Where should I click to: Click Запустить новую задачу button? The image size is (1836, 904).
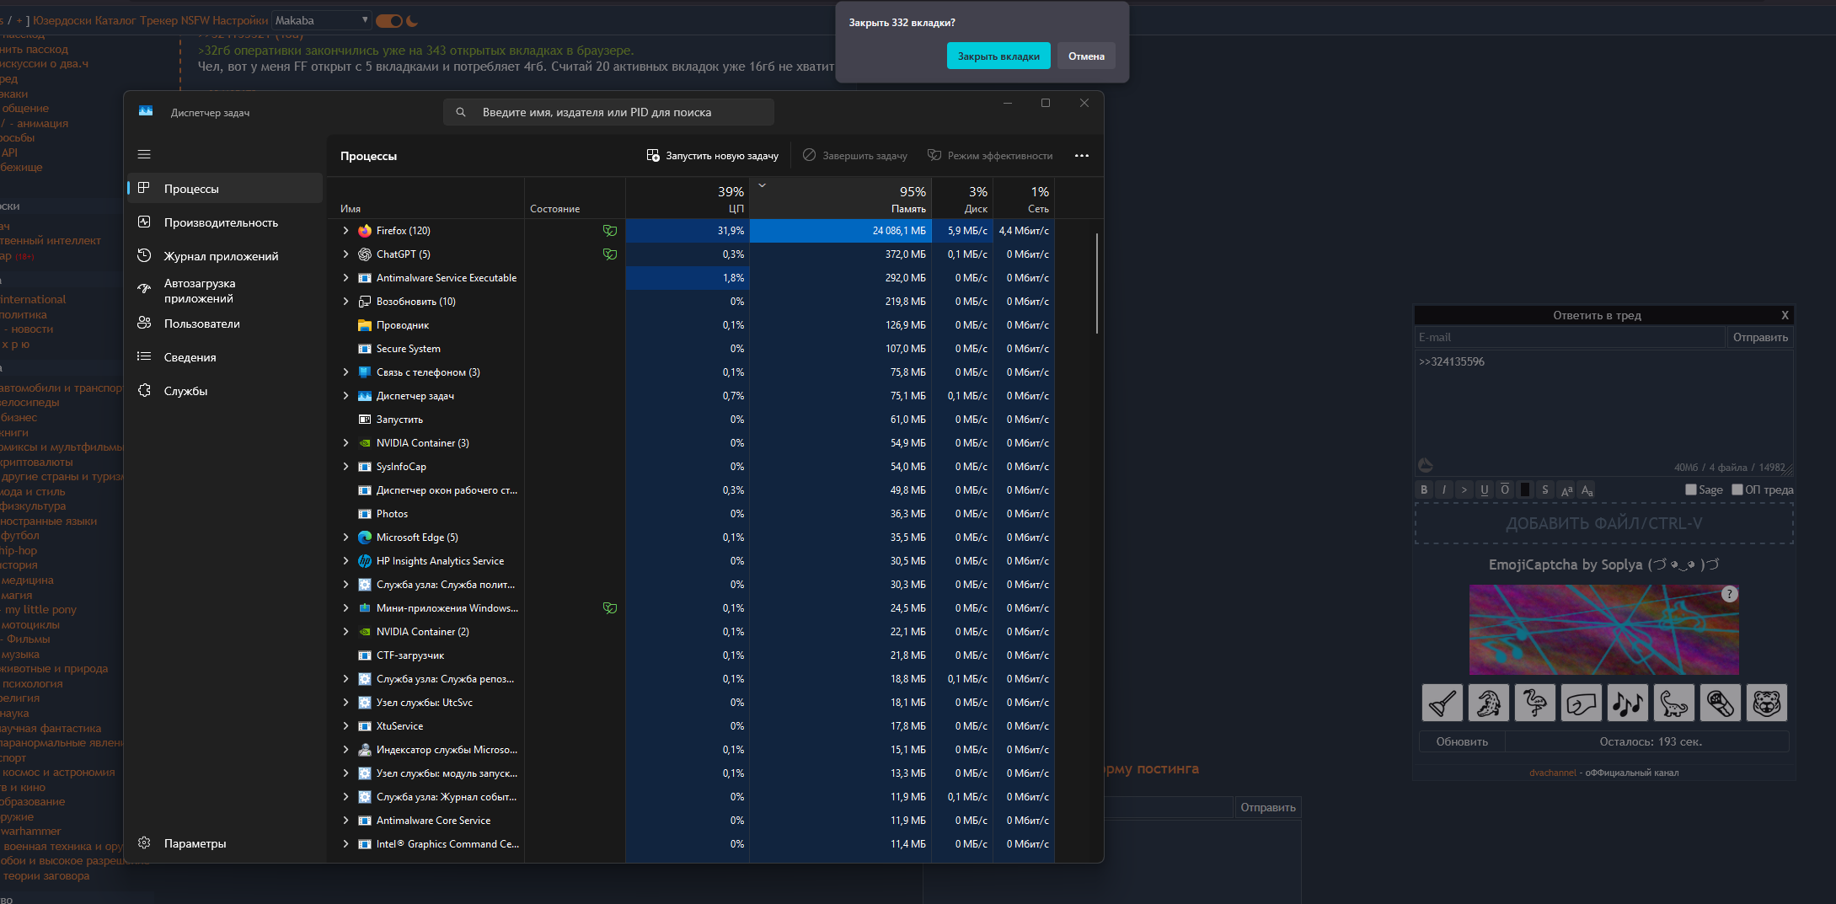tap(713, 156)
